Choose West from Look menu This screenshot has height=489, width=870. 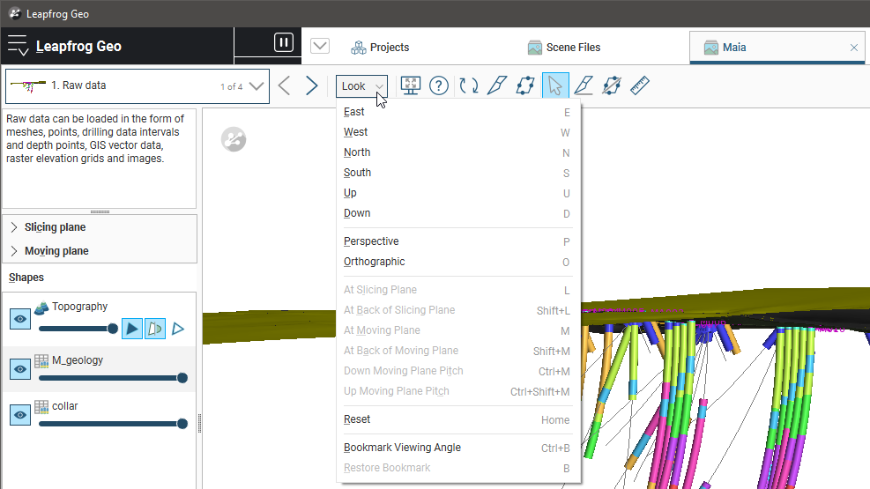[457, 132]
